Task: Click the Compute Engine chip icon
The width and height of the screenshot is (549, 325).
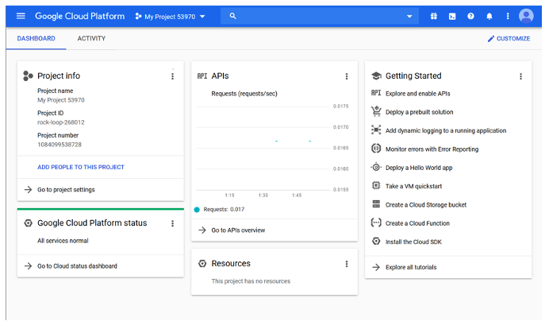Action: 376,185
